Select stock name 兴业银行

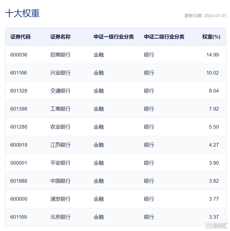(60, 73)
